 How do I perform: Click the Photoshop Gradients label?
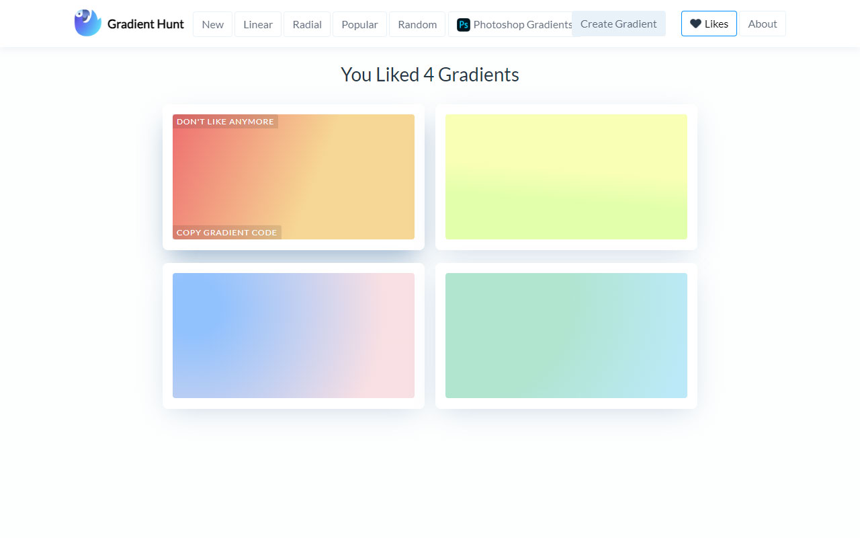click(x=523, y=24)
